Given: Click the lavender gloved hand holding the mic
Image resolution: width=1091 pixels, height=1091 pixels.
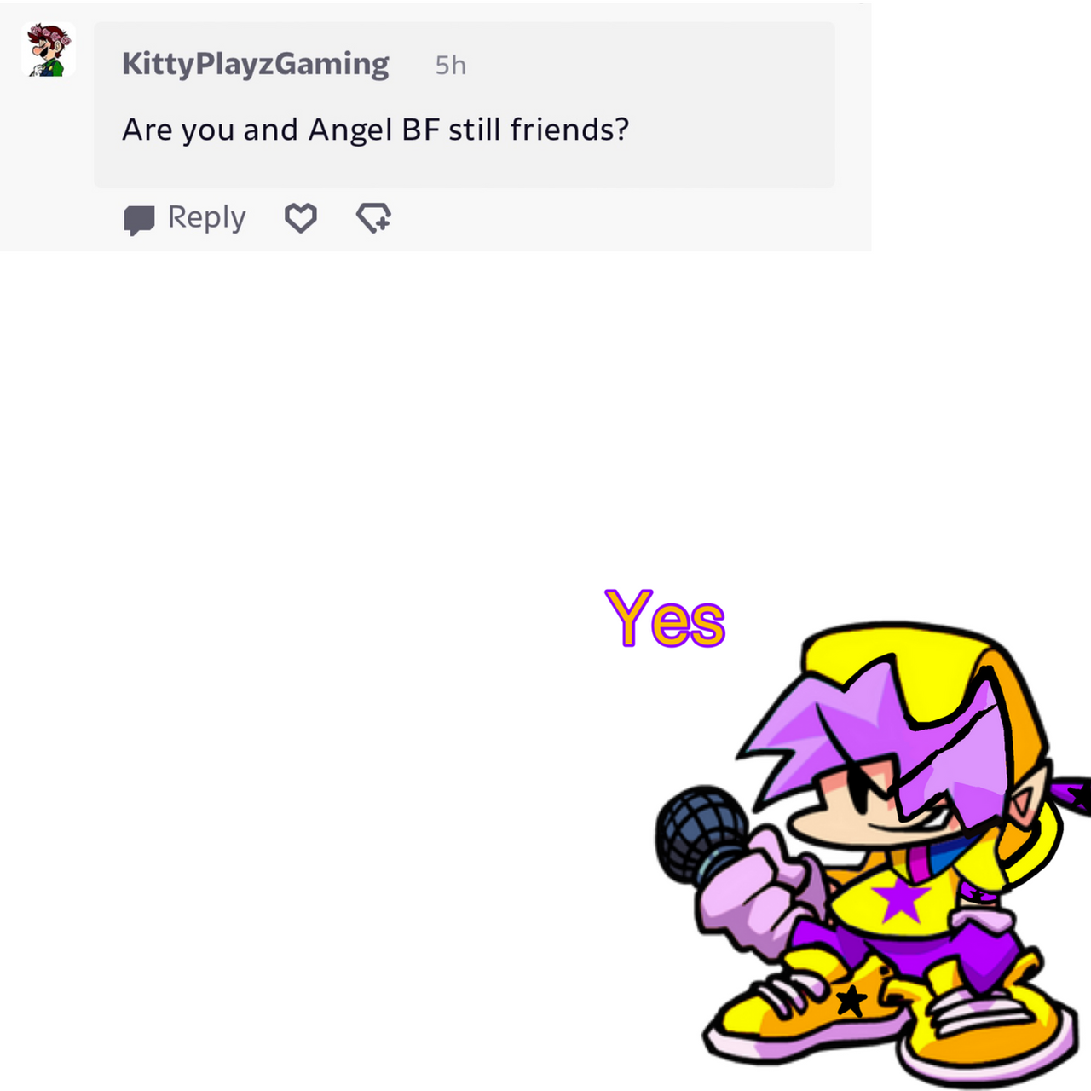Looking at the screenshot, I should [761, 895].
